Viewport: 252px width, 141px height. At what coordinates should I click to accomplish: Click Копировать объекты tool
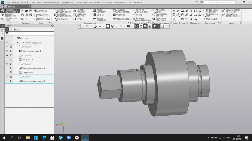coord(160,15)
